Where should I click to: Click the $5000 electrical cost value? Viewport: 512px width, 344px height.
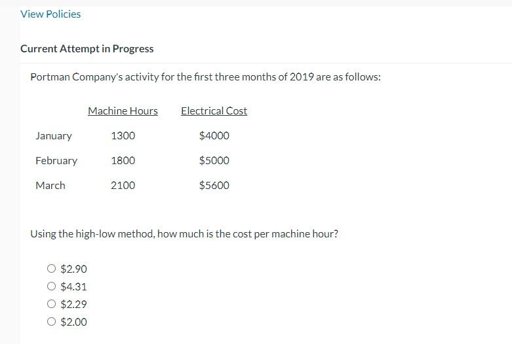(x=214, y=161)
